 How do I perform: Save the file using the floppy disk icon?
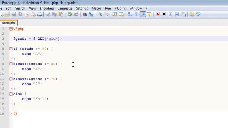coord(14,14)
